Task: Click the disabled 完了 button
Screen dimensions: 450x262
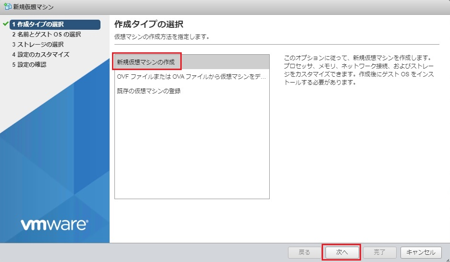Action: click(379, 252)
